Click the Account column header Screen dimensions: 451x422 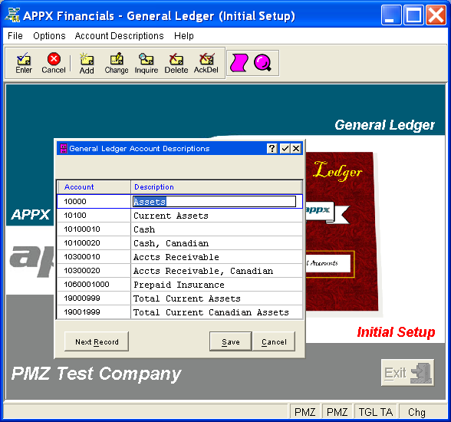click(x=94, y=187)
